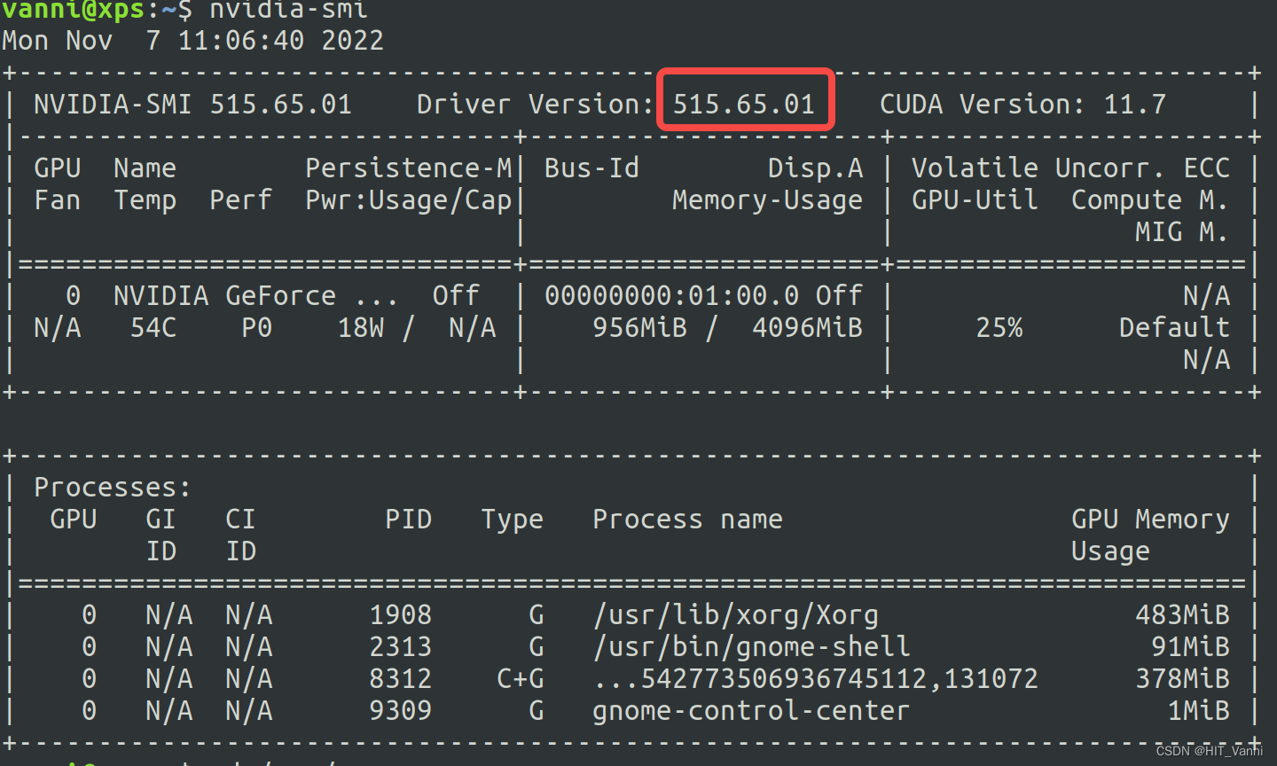Click the compute mode 'Default'
The image size is (1277, 766).
pyautogui.click(x=1174, y=328)
